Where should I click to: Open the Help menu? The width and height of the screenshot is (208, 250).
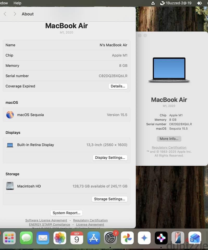[x=17, y=3]
